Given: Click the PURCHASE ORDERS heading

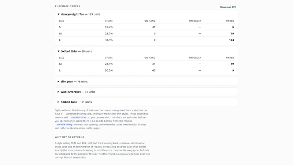Looking at the screenshot, I should coord(67,6).
